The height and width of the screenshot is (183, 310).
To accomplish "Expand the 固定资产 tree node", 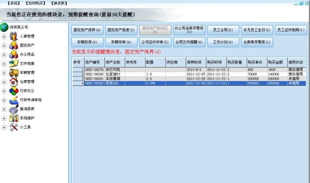I will coord(4,46).
